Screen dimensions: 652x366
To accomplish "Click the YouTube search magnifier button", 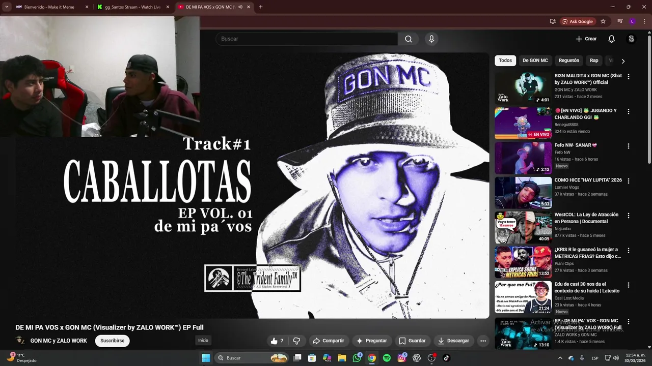I will pyautogui.click(x=409, y=39).
